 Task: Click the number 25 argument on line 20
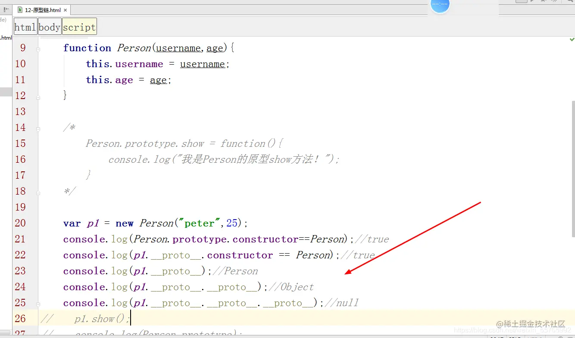click(x=232, y=223)
